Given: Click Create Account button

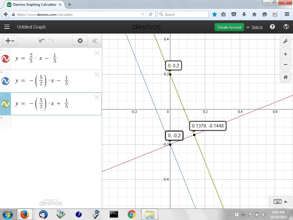Looking at the screenshot, I should pyautogui.click(x=229, y=27).
